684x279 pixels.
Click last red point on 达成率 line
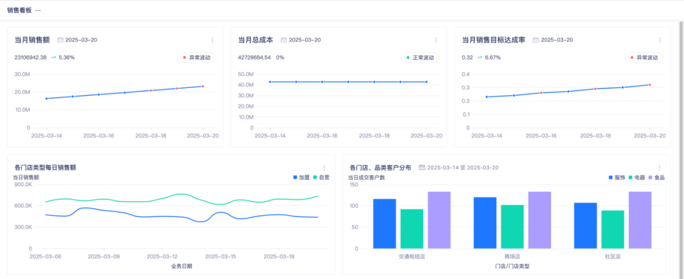tap(650, 85)
